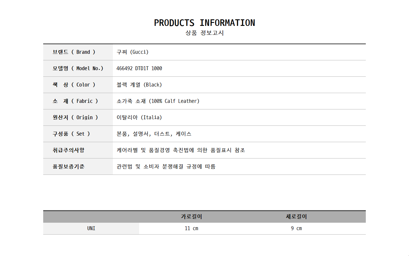Click the PRODUCTS INFORMATION heading
409x256 pixels.
[x=204, y=23]
